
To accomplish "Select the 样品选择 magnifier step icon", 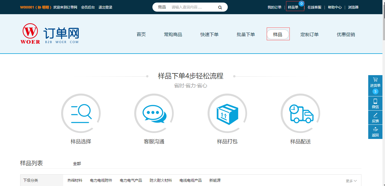I will pos(81,113).
